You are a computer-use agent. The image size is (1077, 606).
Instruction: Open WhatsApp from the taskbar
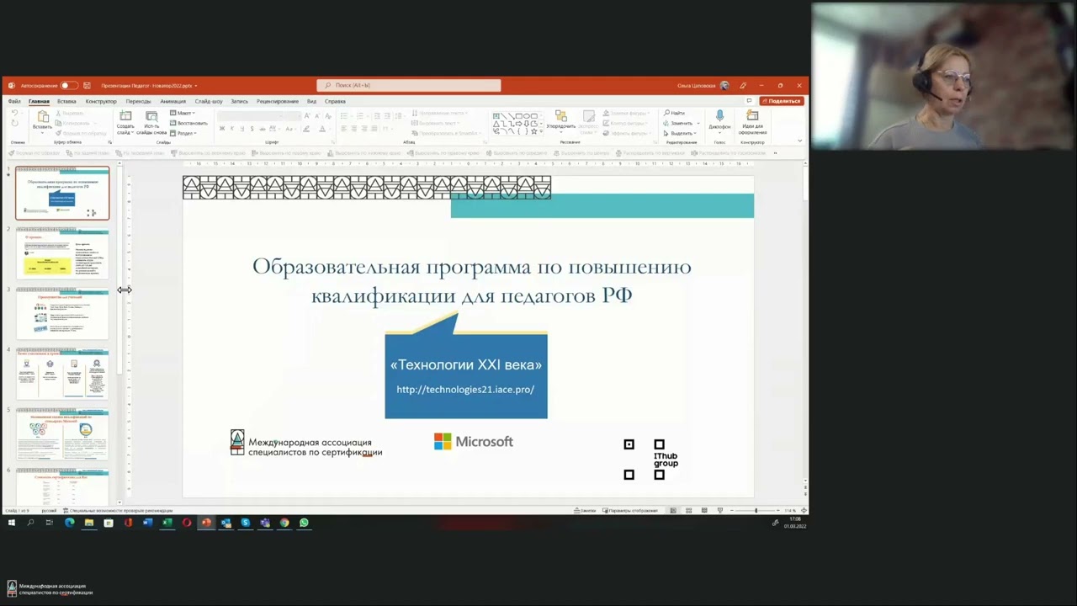(304, 523)
